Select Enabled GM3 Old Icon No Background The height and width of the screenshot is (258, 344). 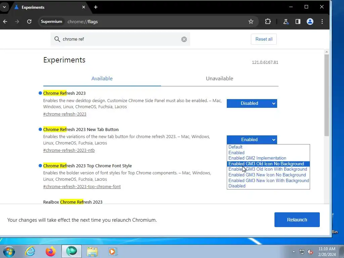tap(268, 164)
